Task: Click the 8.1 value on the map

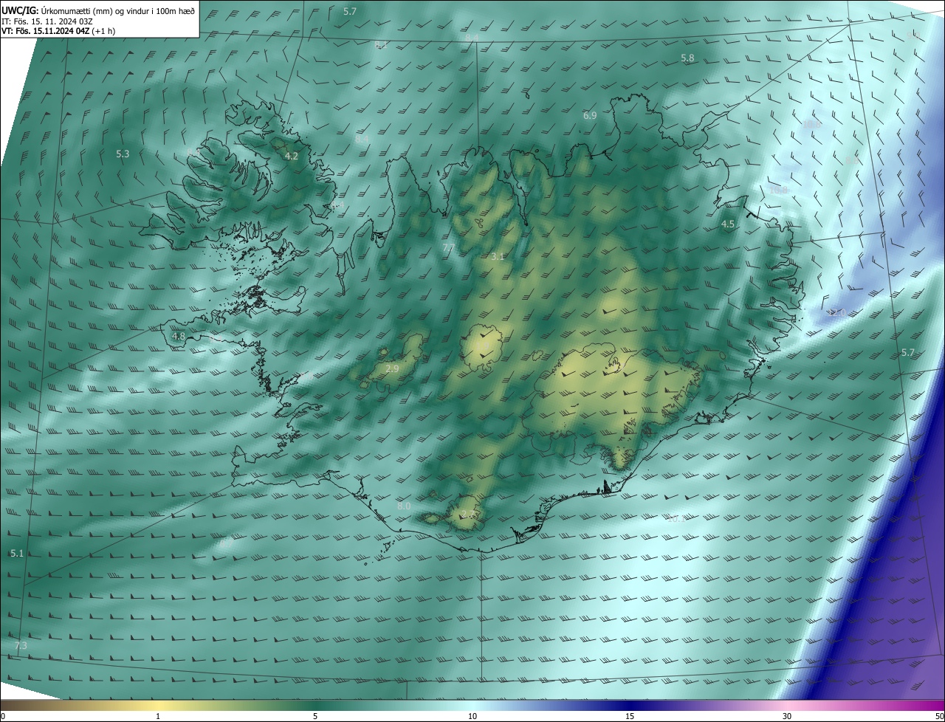Action: coord(381,45)
